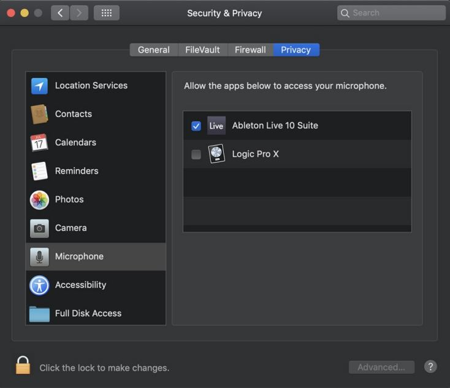Click the magnifier icon in search field
Image resolution: width=450 pixels, height=388 pixels.
[x=345, y=13]
